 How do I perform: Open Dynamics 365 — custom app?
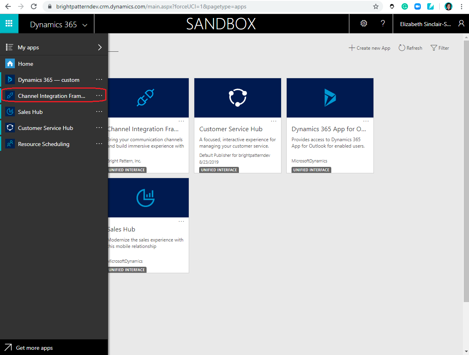pos(49,80)
